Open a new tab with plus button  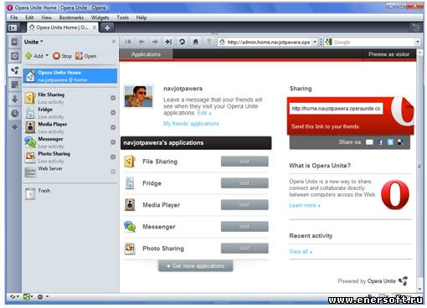[x=107, y=28]
